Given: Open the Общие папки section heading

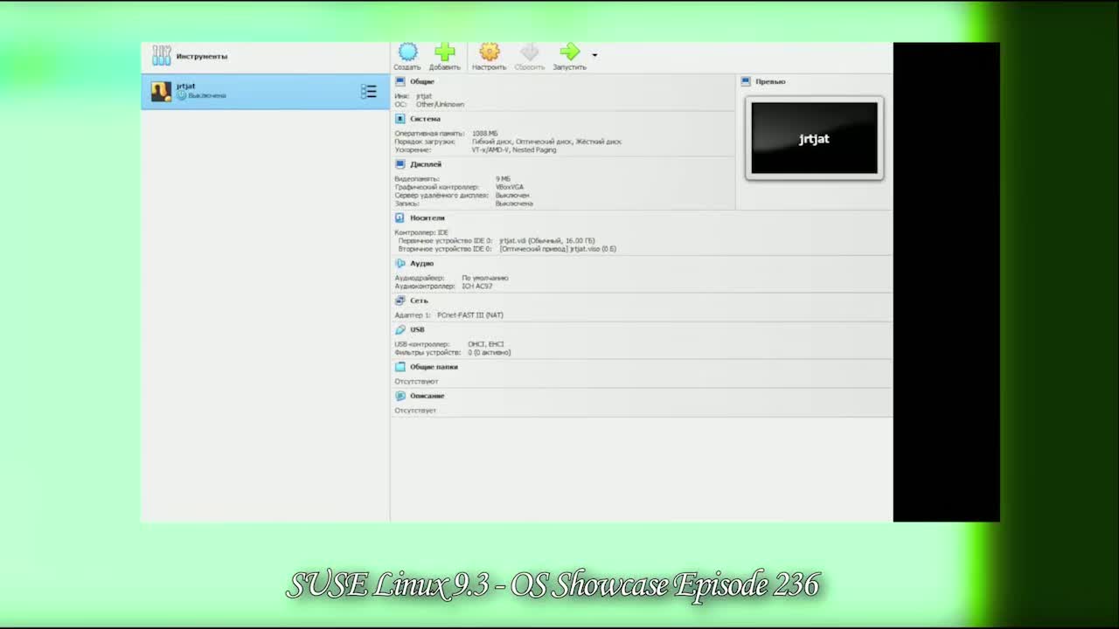Looking at the screenshot, I should [x=434, y=367].
